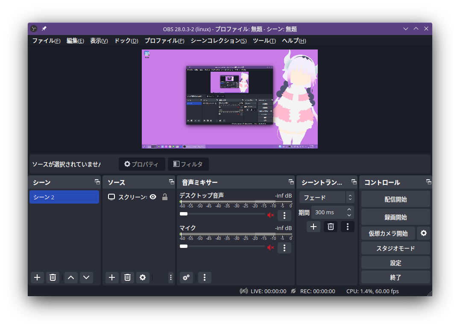Open advanced audio settings gears icon
The height and width of the screenshot is (329, 460).
tap(186, 277)
